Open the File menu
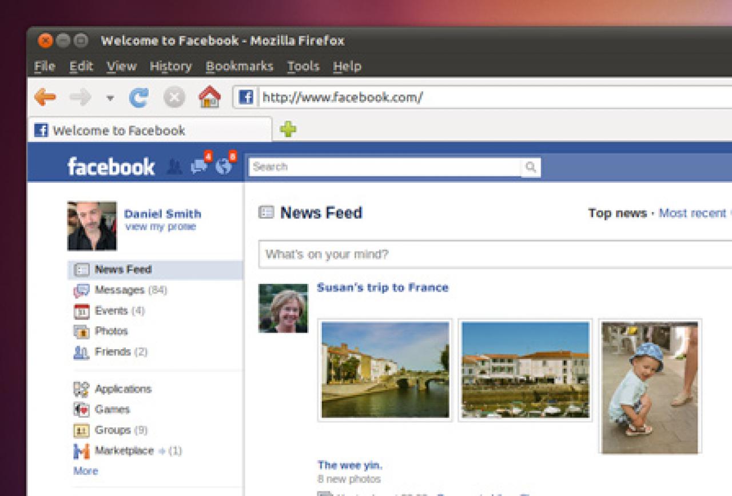 45,66
